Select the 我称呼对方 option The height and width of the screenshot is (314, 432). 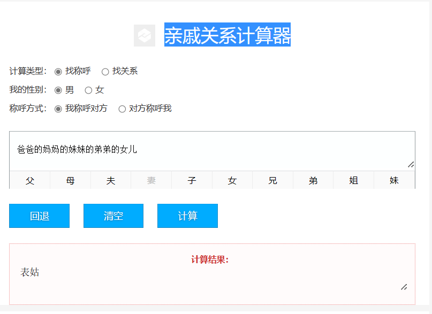(58, 108)
